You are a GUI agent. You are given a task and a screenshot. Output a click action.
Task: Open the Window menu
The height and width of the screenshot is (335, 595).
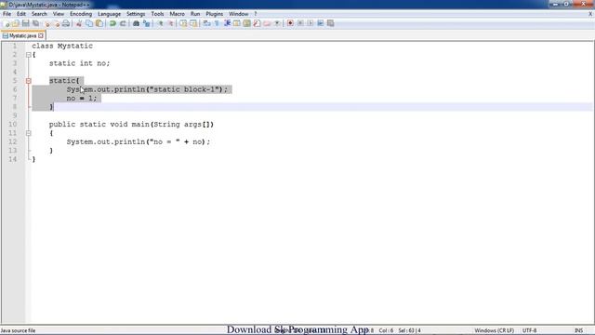(x=238, y=14)
